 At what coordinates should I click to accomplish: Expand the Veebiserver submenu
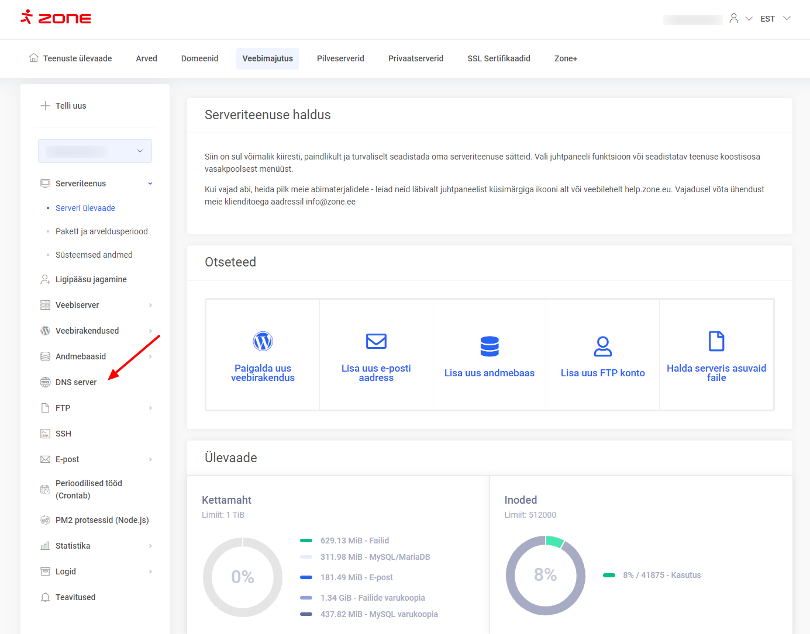tap(150, 305)
